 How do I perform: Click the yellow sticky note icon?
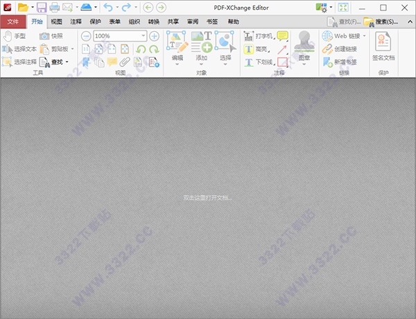click(x=282, y=36)
